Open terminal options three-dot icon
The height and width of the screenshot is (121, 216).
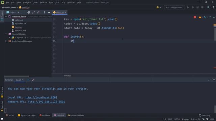[x=209, y=80]
